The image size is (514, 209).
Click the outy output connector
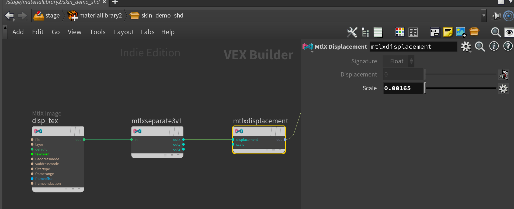183,145
